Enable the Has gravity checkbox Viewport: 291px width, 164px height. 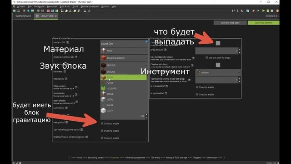(x=102, y=123)
